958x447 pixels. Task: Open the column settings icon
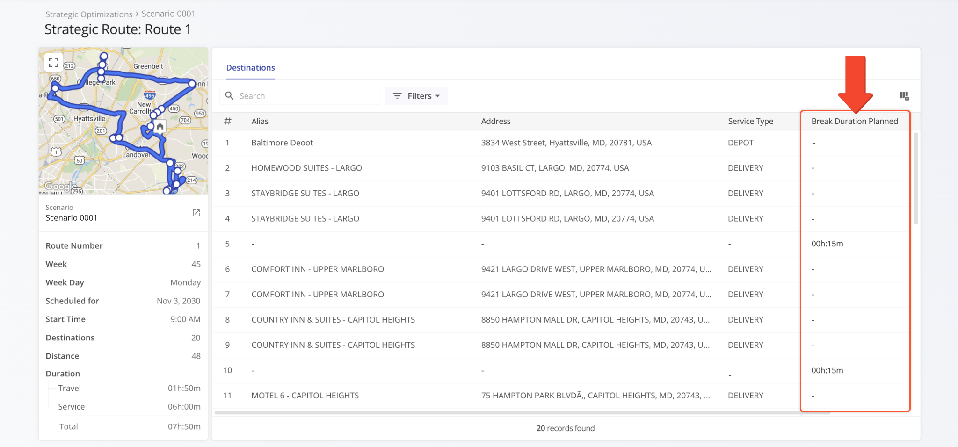pyautogui.click(x=904, y=96)
